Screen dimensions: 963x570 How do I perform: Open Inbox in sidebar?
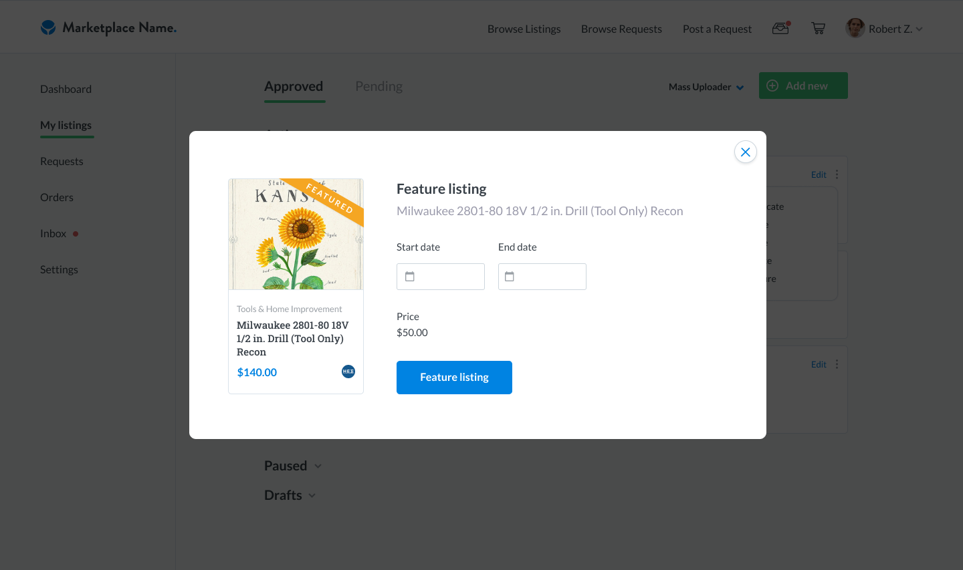[53, 234]
